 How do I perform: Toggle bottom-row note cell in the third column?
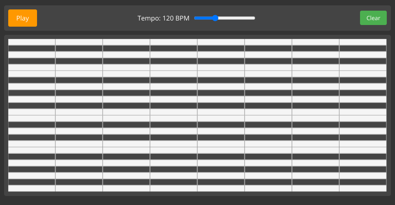coord(126,189)
